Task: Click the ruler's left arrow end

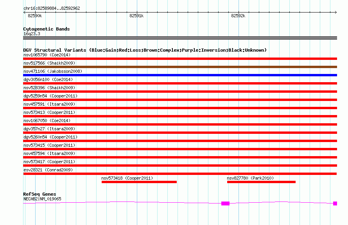Action: (24, 13)
